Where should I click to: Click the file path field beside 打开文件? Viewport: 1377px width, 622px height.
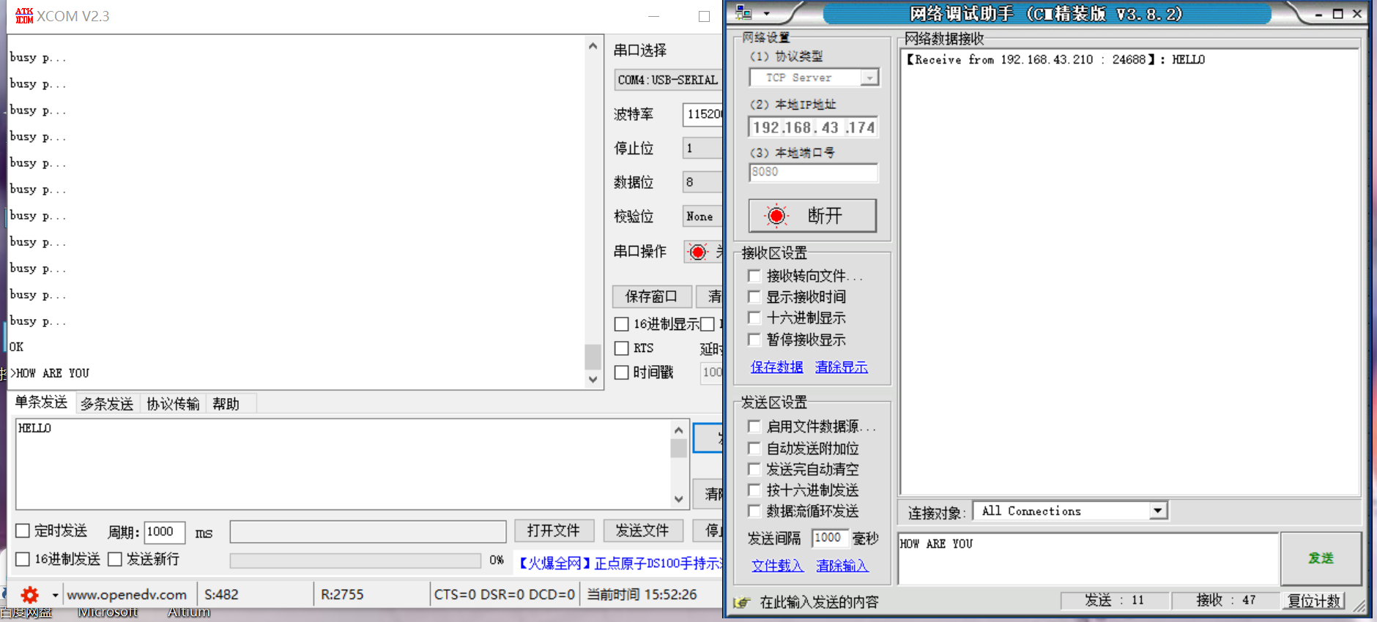tap(368, 531)
